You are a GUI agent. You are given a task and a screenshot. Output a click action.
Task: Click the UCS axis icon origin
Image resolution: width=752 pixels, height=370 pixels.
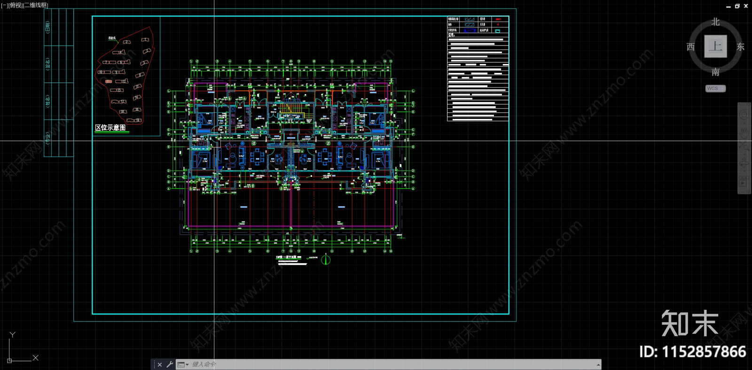[x=9, y=361]
